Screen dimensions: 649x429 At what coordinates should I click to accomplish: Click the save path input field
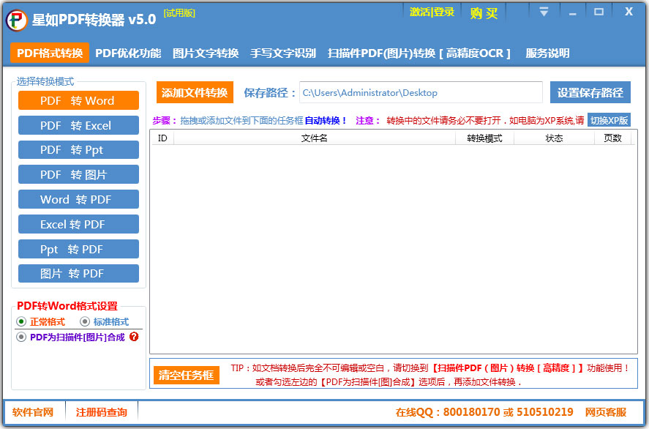point(421,92)
